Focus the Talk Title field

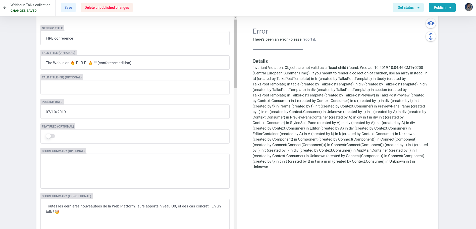click(x=135, y=63)
